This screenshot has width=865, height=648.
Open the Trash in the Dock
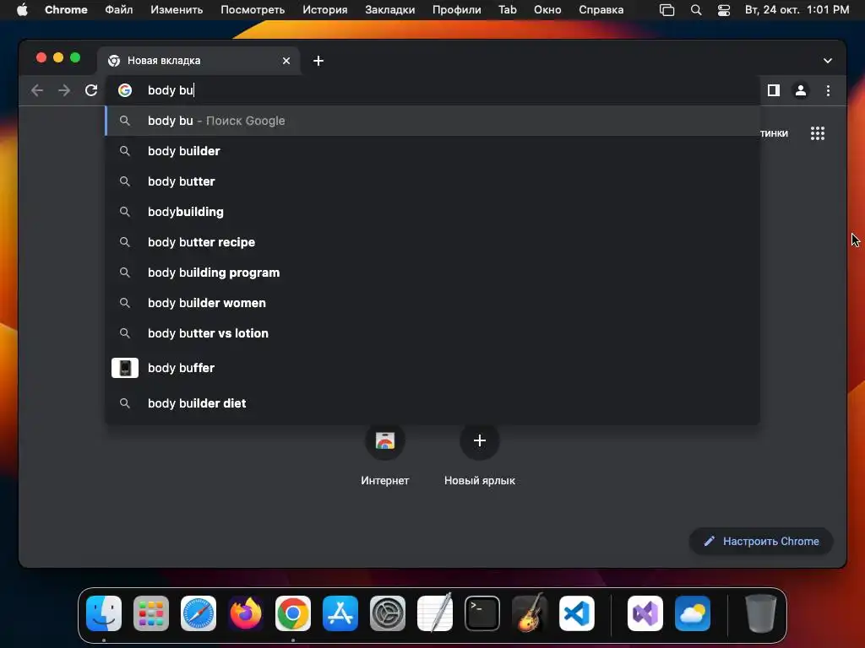pos(761,613)
